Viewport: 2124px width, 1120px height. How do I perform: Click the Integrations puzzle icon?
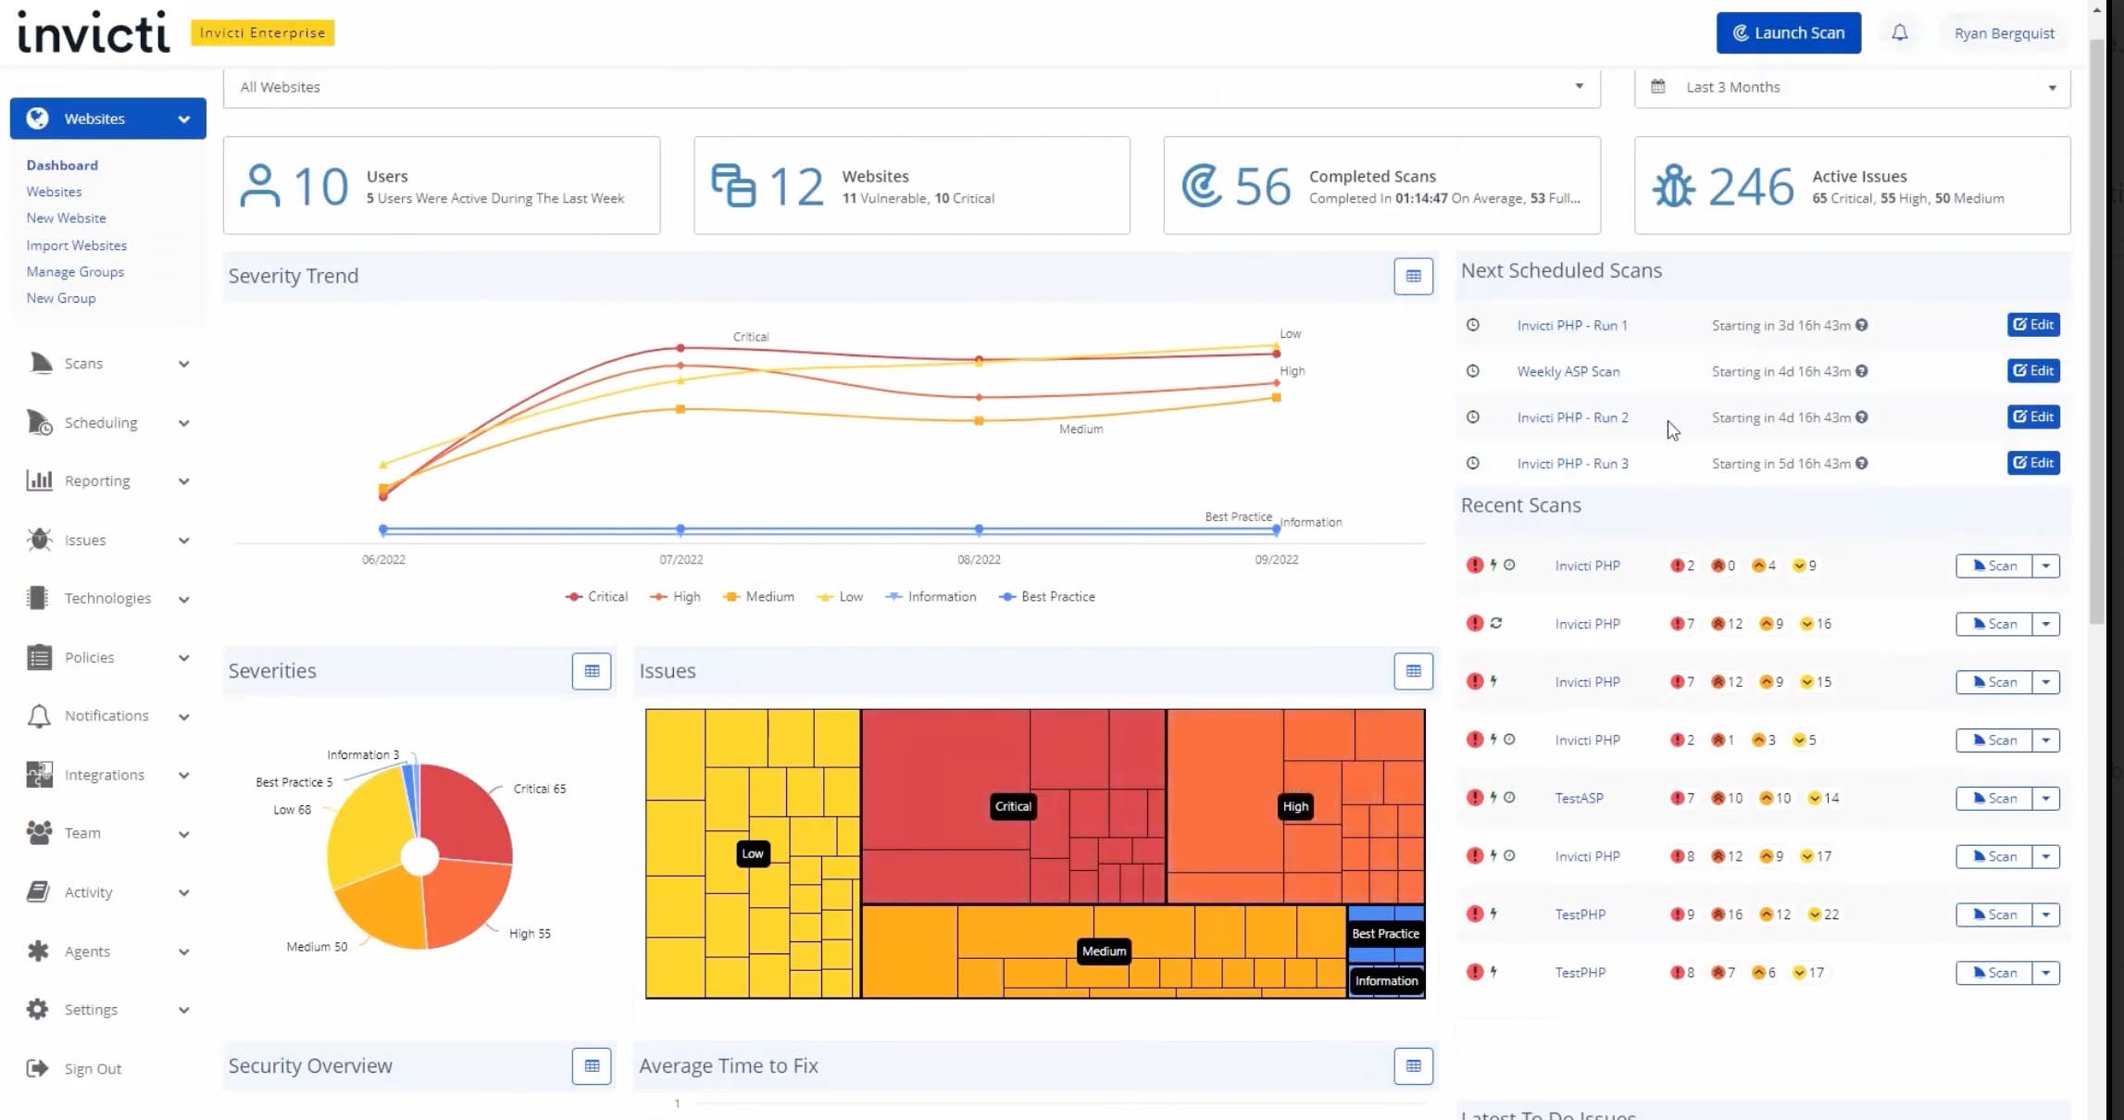click(40, 775)
